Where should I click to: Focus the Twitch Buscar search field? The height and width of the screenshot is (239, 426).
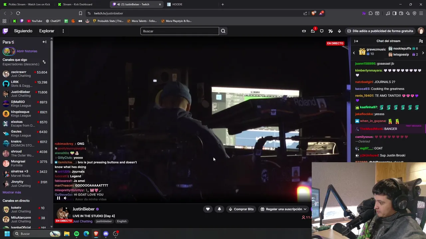179,31
